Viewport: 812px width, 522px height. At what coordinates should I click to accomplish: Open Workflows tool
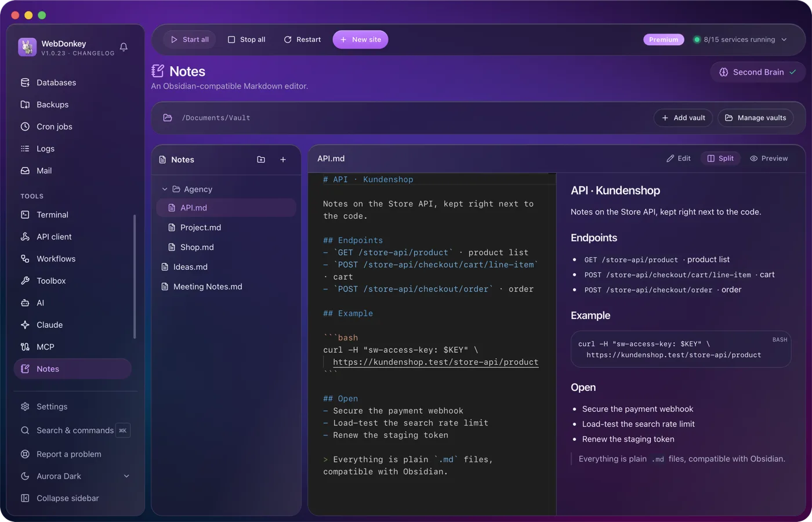73,259
